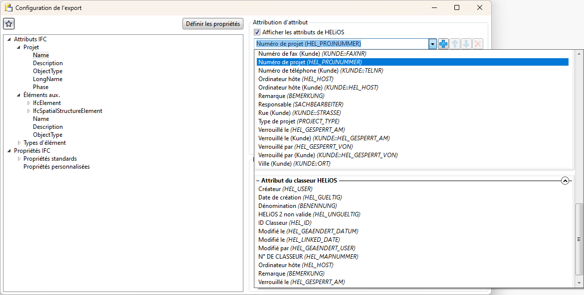Pick Dénomination (BENENNUNG) option
The image size is (584, 295).
tap(412, 206)
